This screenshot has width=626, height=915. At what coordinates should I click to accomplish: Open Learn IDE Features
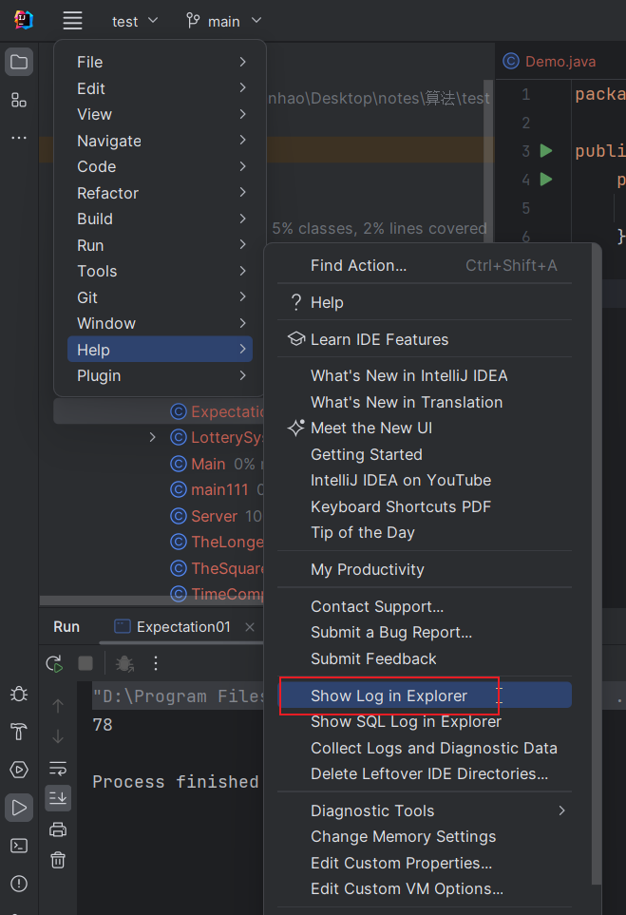pyautogui.click(x=424, y=339)
